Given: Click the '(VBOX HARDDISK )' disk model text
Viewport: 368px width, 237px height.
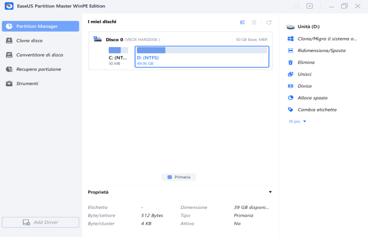Looking at the screenshot, I should pyautogui.click(x=142, y=39).
